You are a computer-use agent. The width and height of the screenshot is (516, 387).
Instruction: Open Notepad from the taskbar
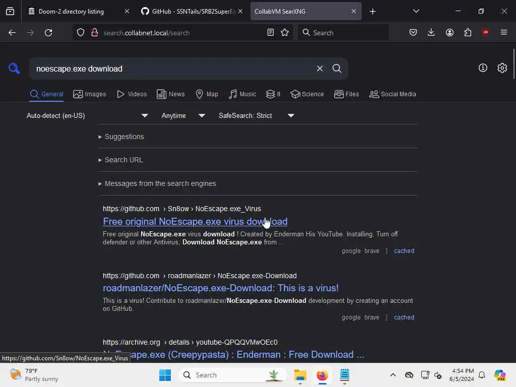(x=344, y=375)
